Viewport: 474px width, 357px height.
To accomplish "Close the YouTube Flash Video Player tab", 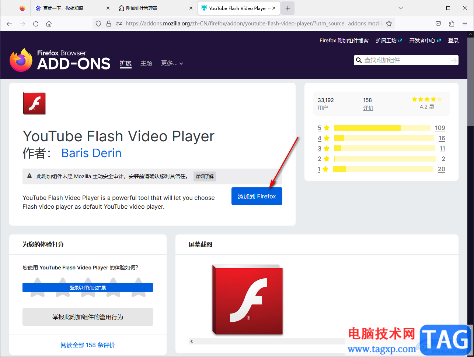I will (x=274, y=8).
